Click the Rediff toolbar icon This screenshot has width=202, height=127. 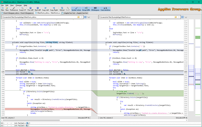pyautogui.click(x=68, y=9)
